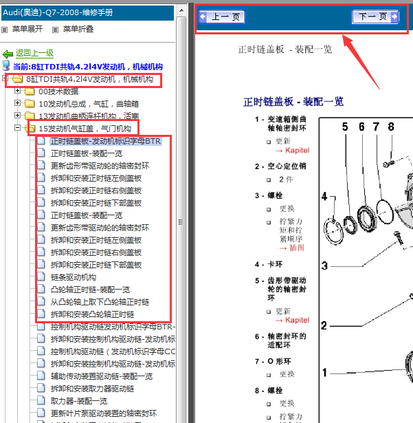Click the 正时链盖板 - 装配一览 blue heading
The width and height of the screenshot is (413, 423).
(x=293, y=102)
